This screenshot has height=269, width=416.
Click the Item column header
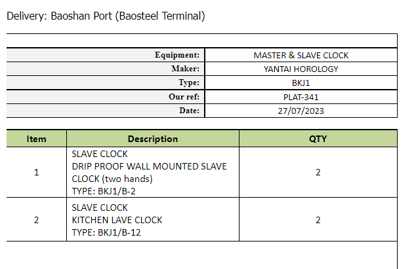pos(36,139)
